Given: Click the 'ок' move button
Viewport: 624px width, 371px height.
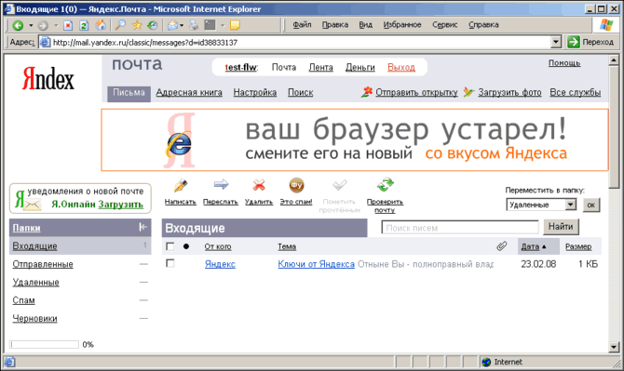Looking at the screenshot, I should pos(591,205).
